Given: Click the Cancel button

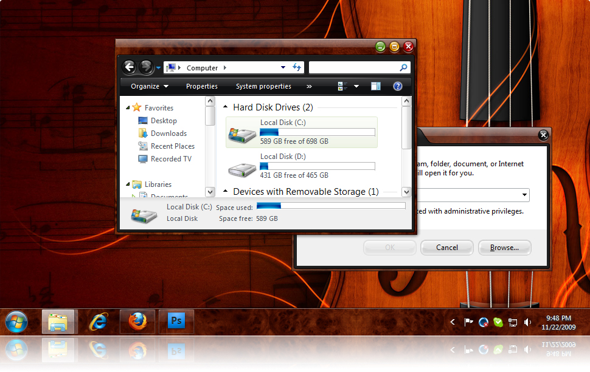Looking at the screenshot, I should point(447,247).
